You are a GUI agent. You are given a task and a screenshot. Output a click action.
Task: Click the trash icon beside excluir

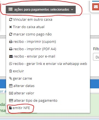(10, 71)
